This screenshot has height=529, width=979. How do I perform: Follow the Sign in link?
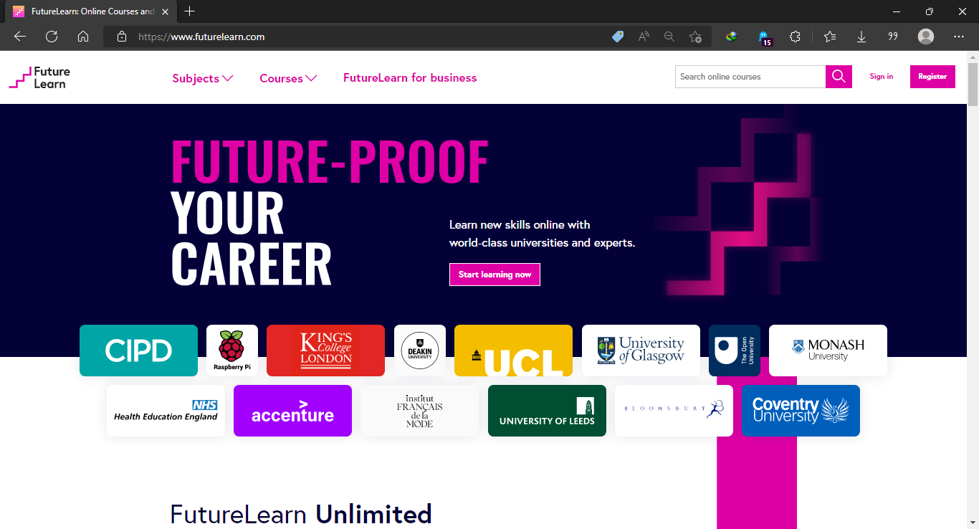[881, 77]
